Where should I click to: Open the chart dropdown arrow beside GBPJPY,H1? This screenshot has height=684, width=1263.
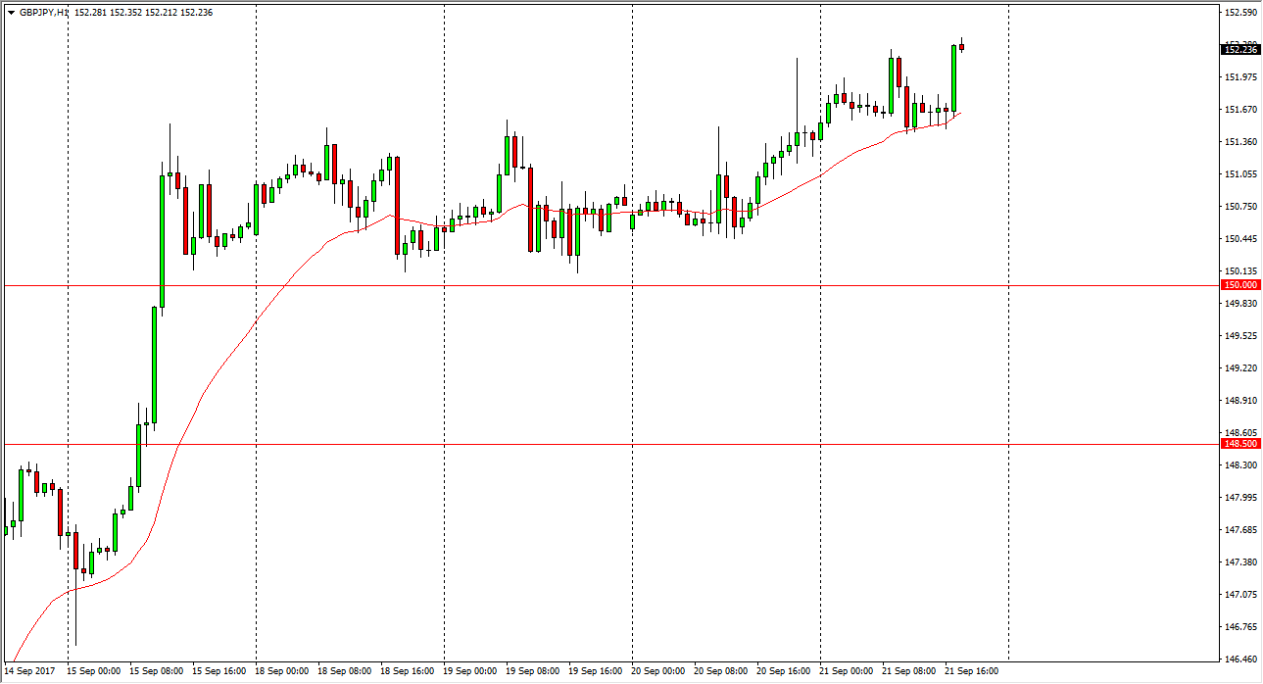coord(11,13)
